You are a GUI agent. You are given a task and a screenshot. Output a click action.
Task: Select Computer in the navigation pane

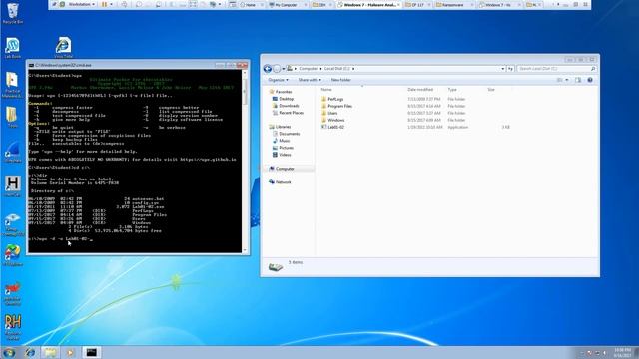click(285, 169)
